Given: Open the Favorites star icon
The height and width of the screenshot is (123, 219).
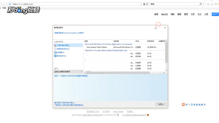Looking at the screenshot, I should pos(212,4).
